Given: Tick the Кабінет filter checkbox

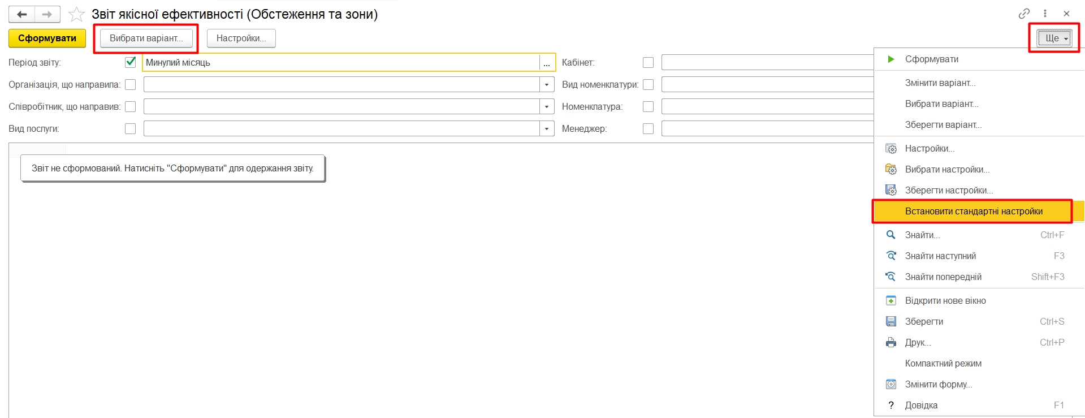Looking at the screenshot, I should (648, 63).
